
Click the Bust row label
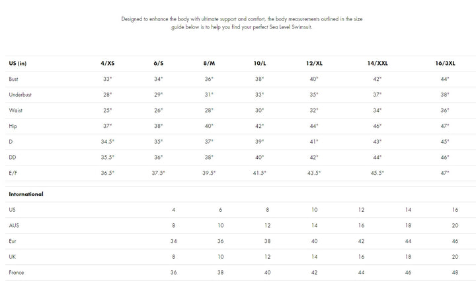(x=14, y=79)
